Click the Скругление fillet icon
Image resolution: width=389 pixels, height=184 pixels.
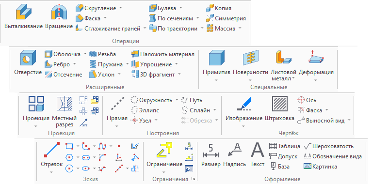coord(80,8)
